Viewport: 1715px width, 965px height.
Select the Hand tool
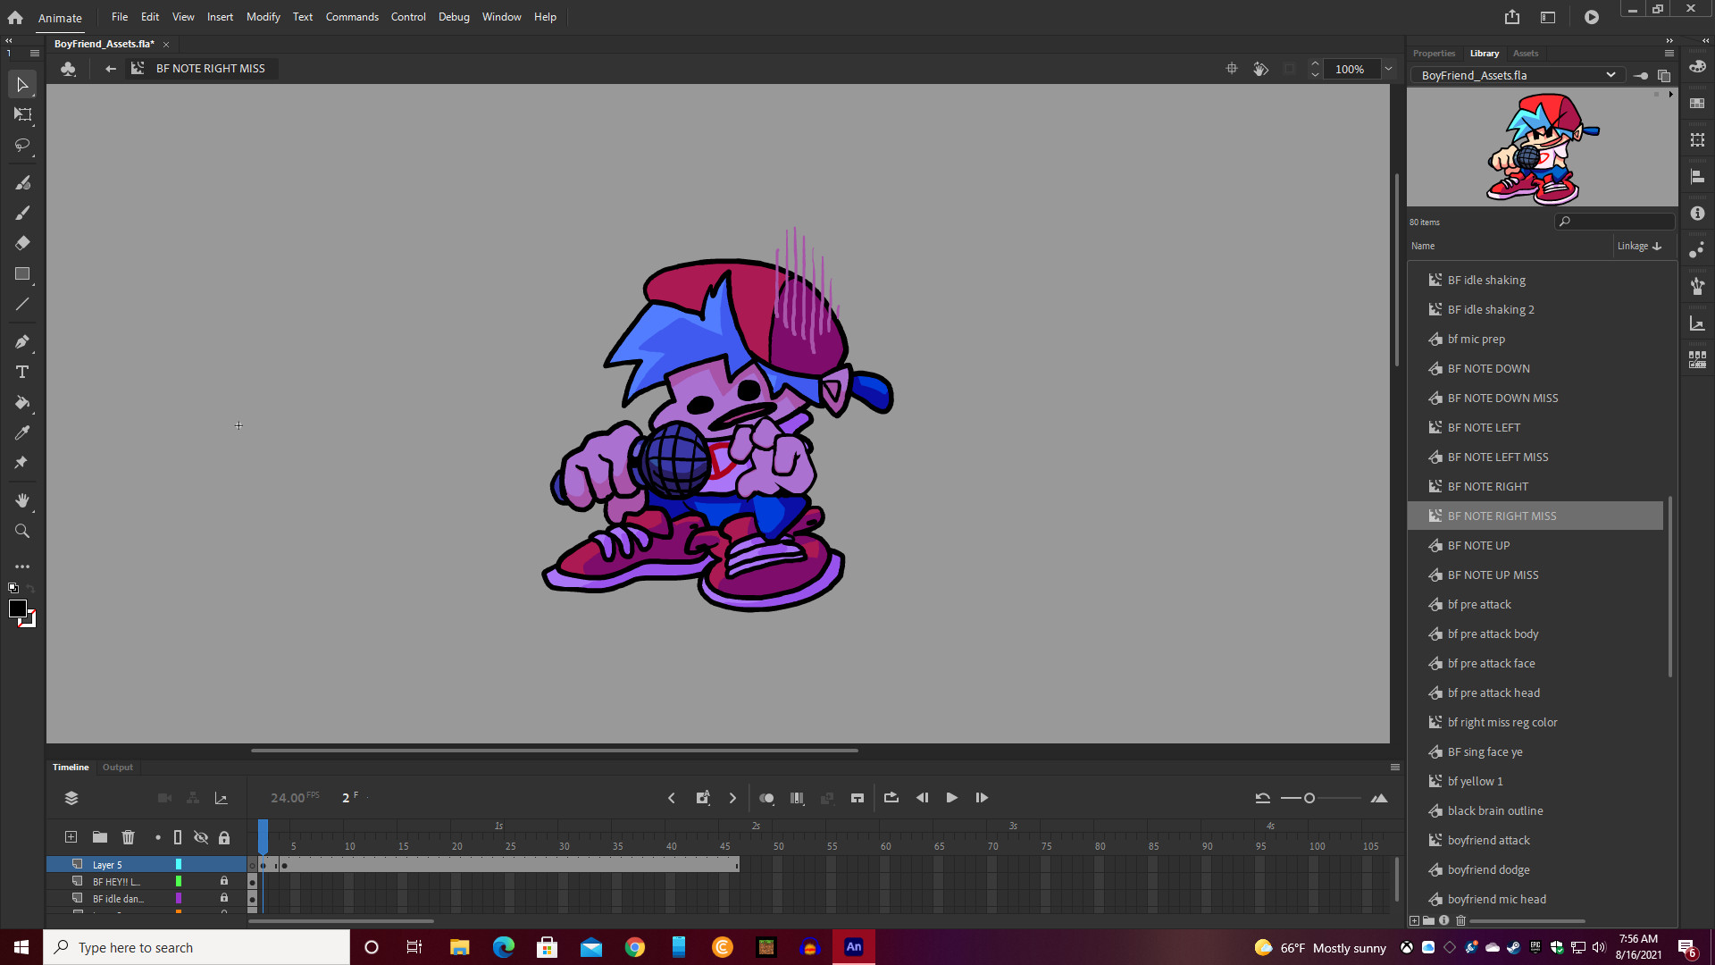point(22,500)
